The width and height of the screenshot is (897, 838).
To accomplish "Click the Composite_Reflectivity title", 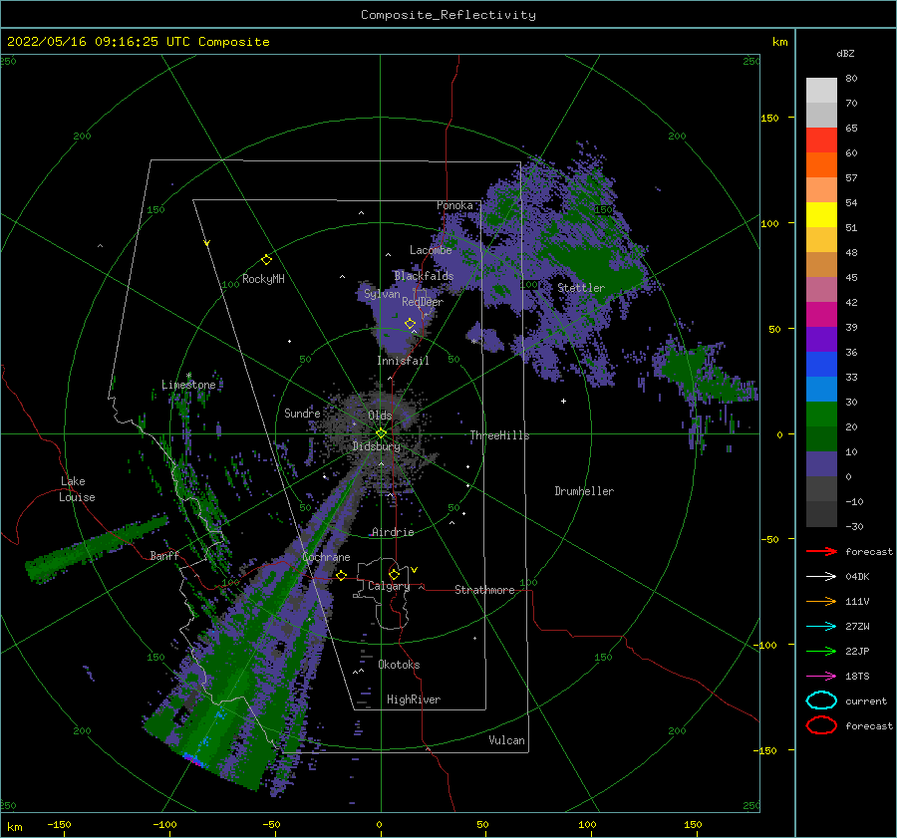I will [x=448, y=15].
